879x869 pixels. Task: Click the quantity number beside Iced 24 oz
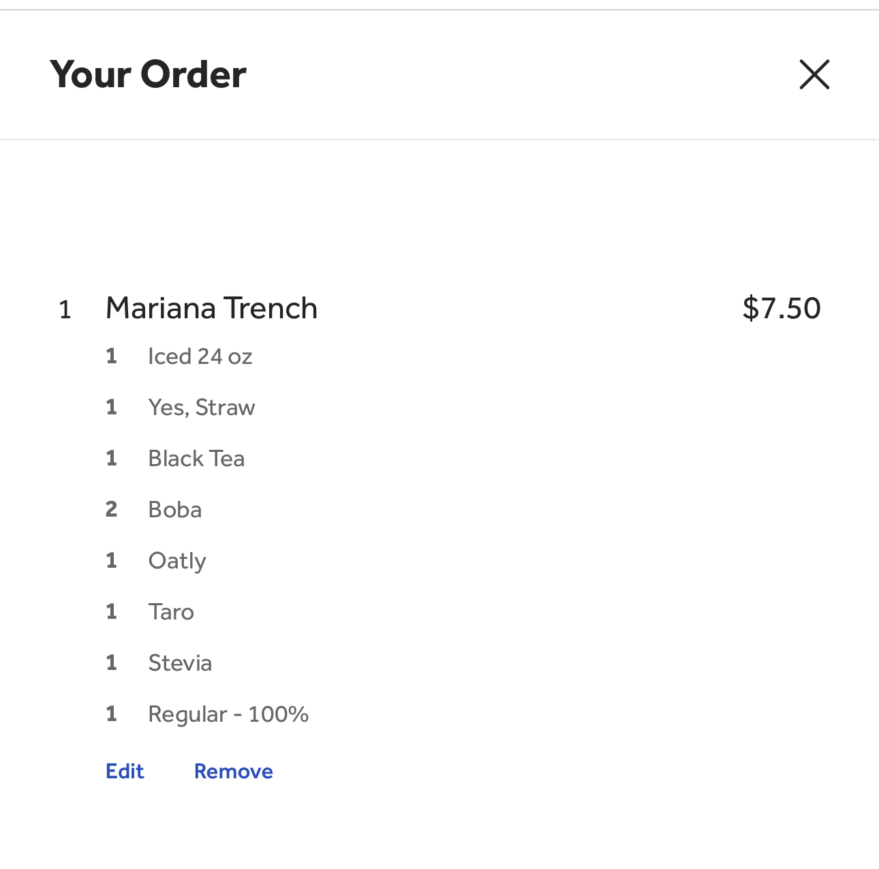click(111, 356)
